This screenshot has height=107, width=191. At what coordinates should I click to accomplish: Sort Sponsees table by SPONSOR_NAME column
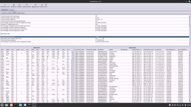click(91, 50)
